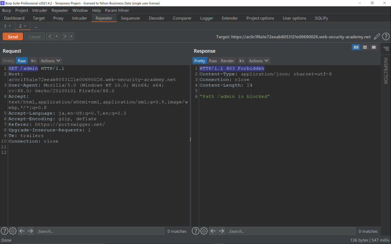Open response search settings gear

pyautogui.click(x=204, y=231)
